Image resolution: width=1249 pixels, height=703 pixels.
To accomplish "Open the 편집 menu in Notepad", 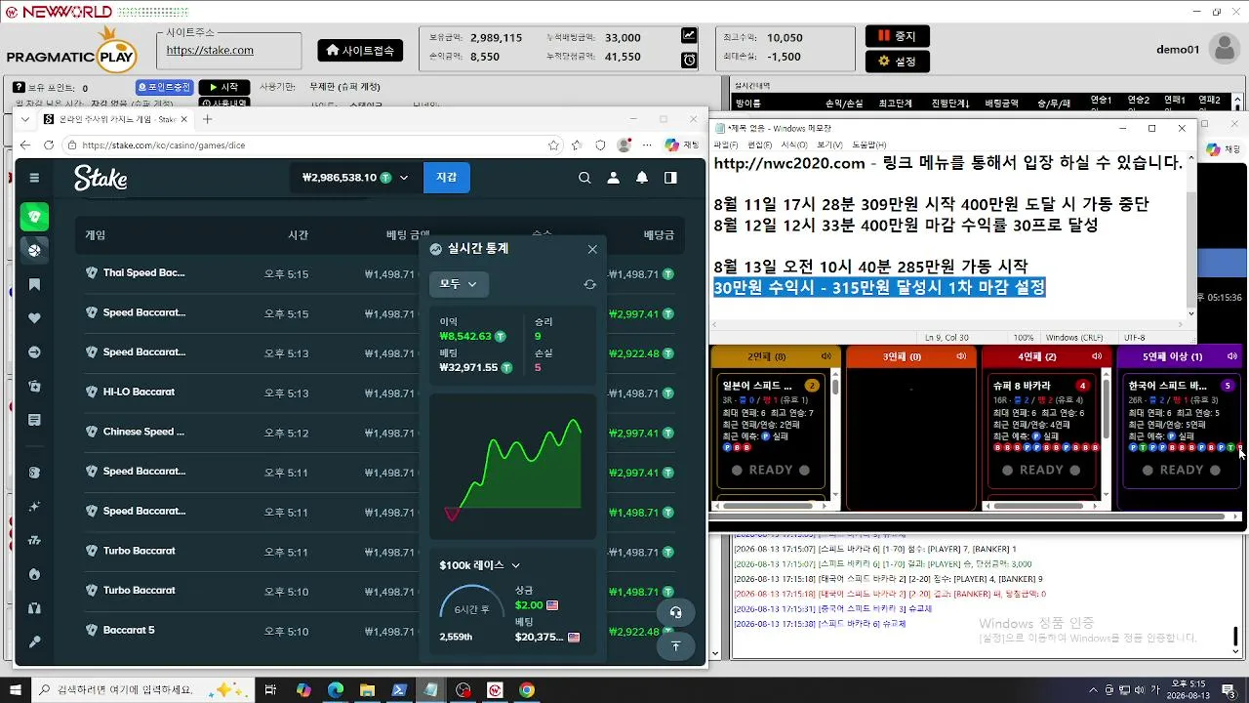I will pos(759,145).
